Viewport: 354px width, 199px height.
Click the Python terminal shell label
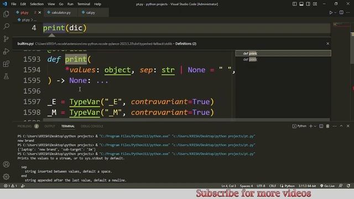[300, 126]
